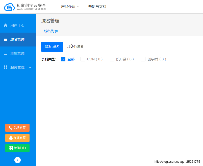Click the list icon for 域名管理

6,39
